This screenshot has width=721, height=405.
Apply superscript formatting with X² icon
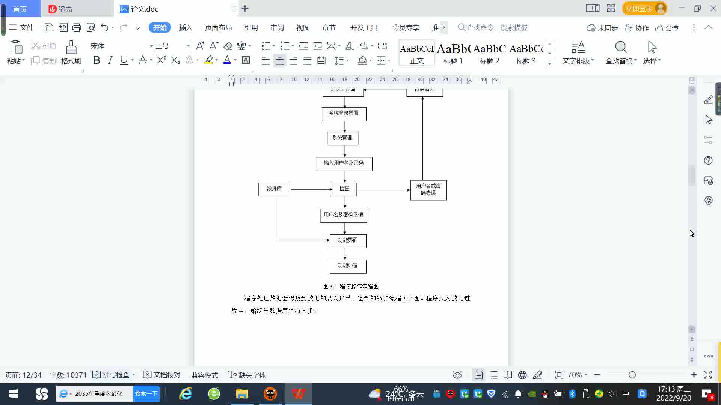click(x=161, y=60)
